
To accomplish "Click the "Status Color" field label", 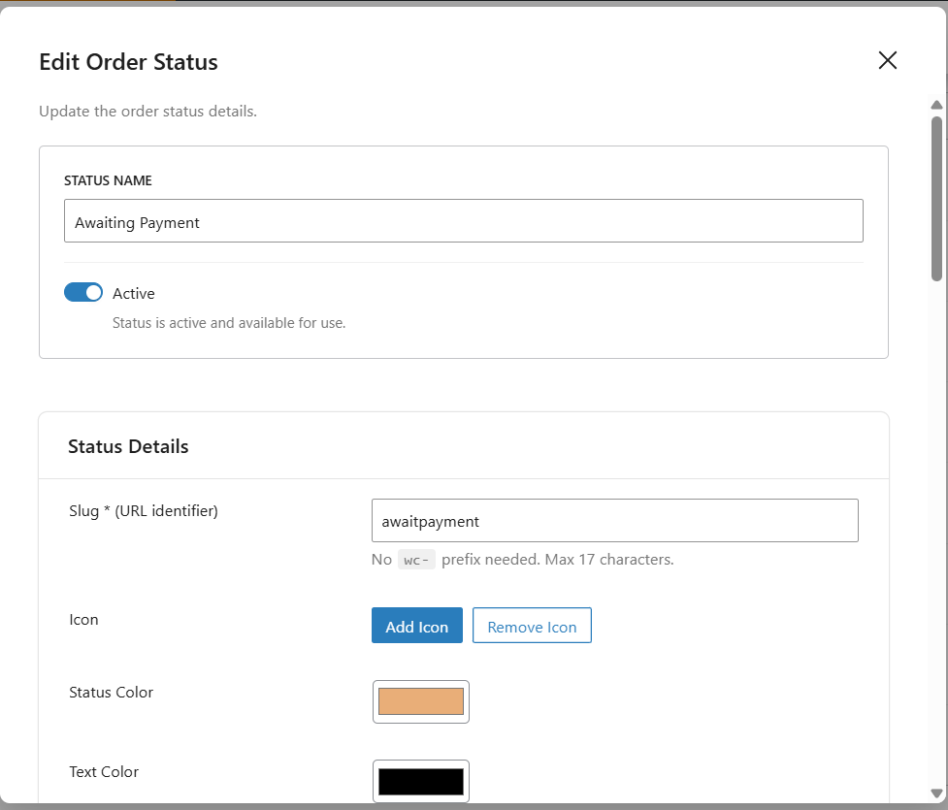I will point(112,693).
